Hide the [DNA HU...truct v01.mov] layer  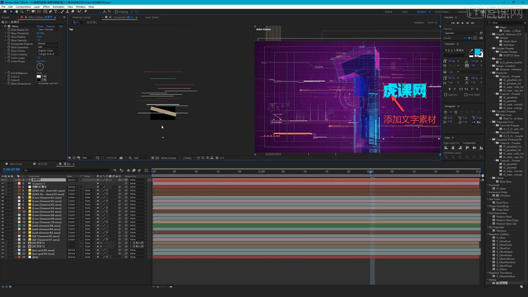[2, 191]
